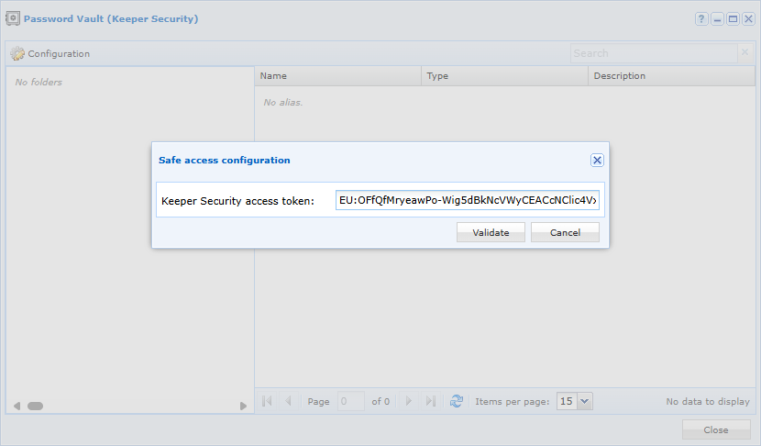
Task: Clear the search field with X
Action: (x=745, y=52)
